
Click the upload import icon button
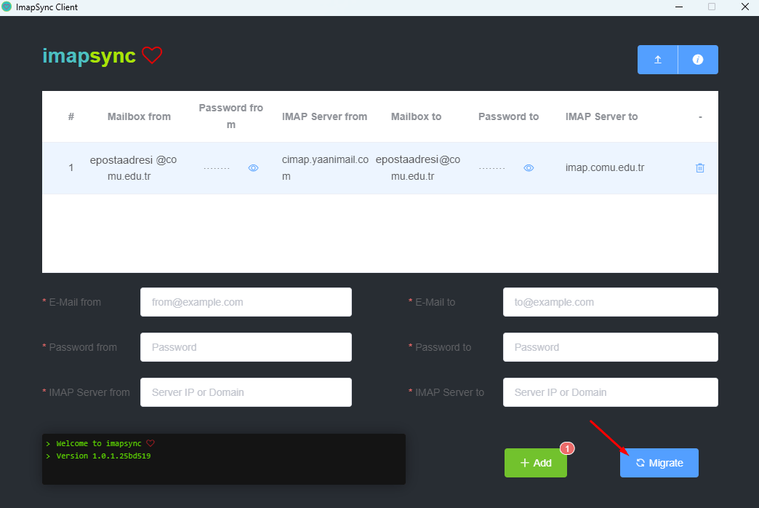pyautogui.click(x=657, y=60)
